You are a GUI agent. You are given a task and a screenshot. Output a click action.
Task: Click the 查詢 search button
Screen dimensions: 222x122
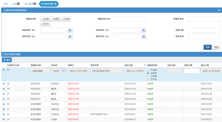pyautogui.click(x=207, y=47)
